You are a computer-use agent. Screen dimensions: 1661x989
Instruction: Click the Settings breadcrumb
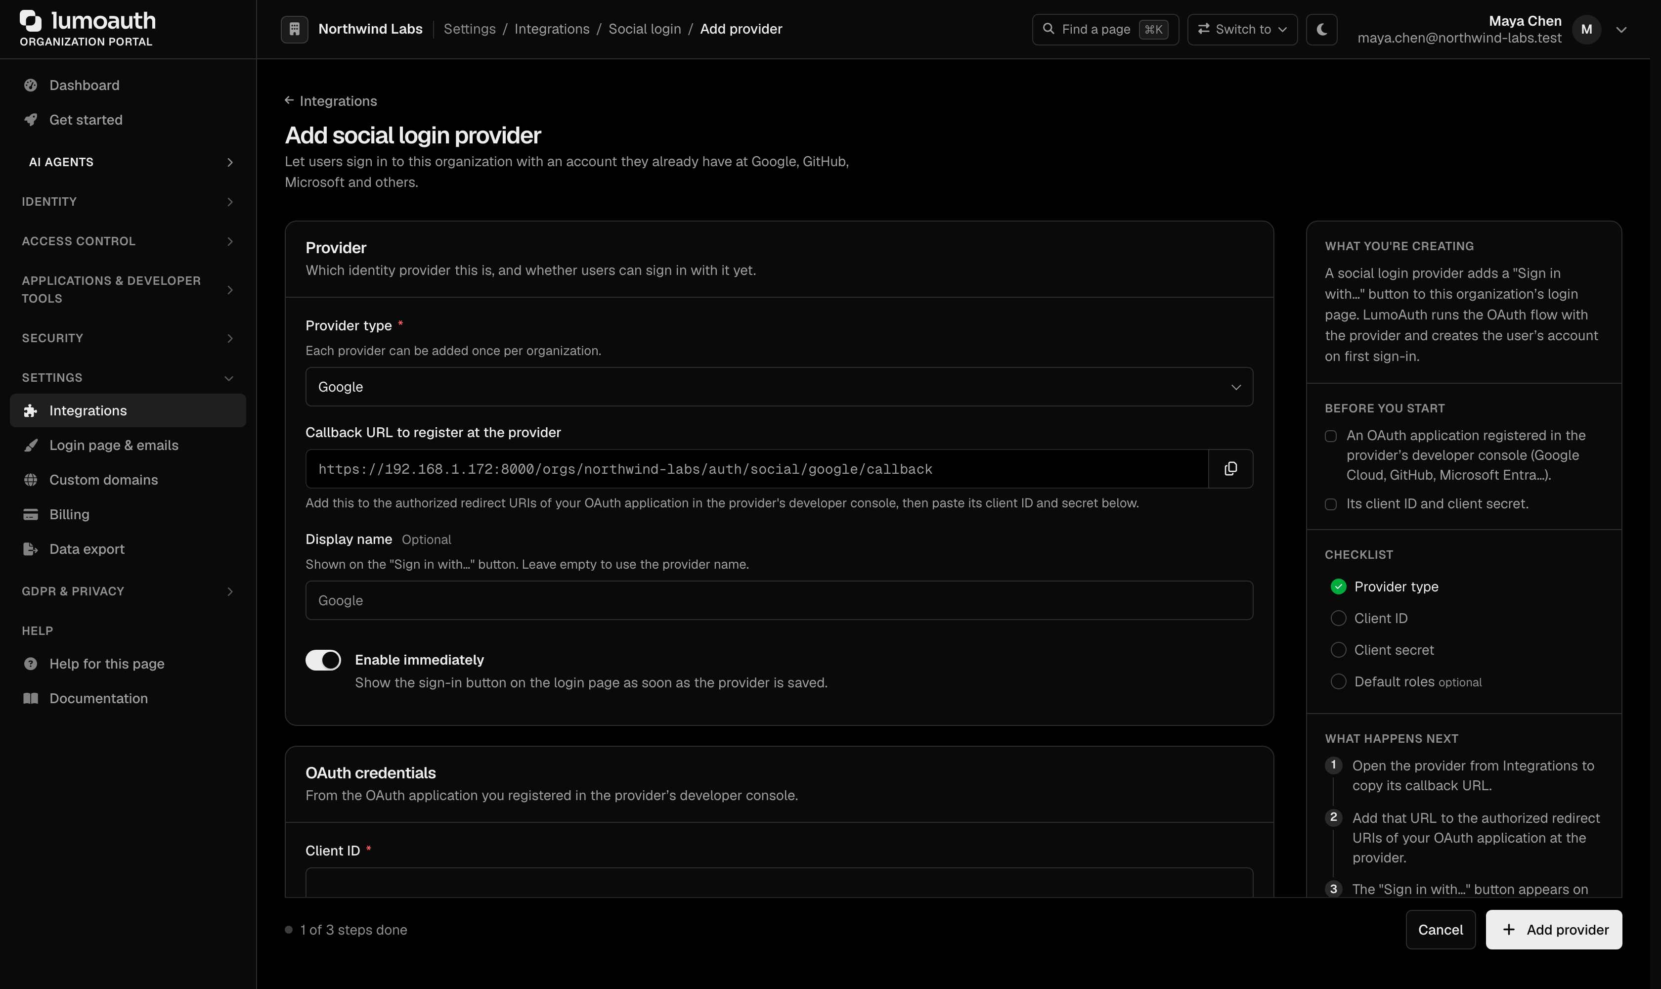(x=469, y=29)
